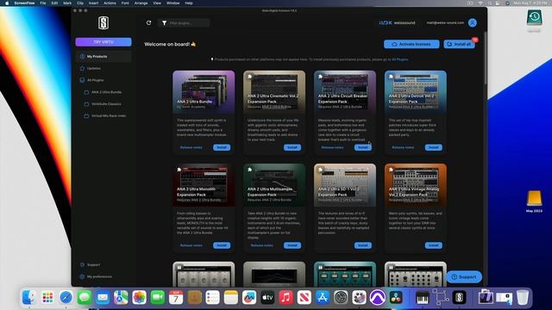Image resolution: width=552 pixels, height=310 pixels.
Task: Open release notes for the Multisample pack
Action: (x=262, y=245)
